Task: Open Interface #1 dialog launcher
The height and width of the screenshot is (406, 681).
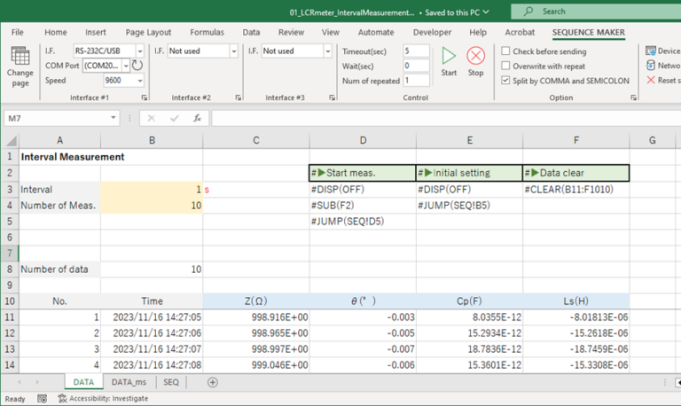Action: tap(144, 98)
